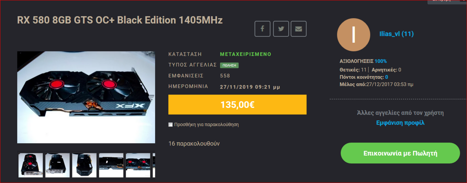This screenshot has width=467, height=183.
Task: Select the second thumbnail image
Action: pyautogui.click(x=58, y=165)
